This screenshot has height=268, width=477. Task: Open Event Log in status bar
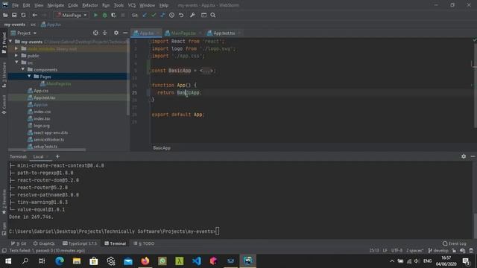tap(454, 243)
